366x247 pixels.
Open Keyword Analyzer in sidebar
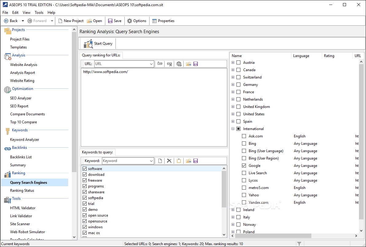25,140
